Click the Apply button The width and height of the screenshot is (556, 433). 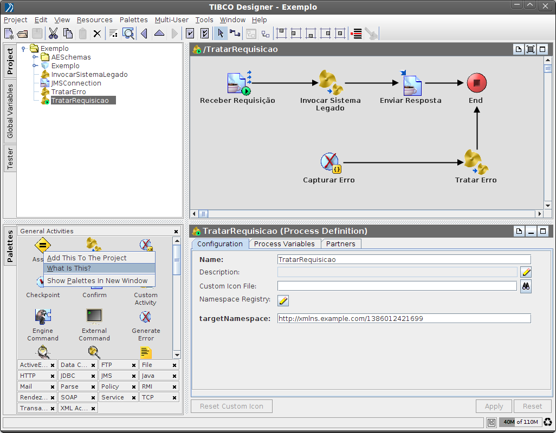(494, 406)
